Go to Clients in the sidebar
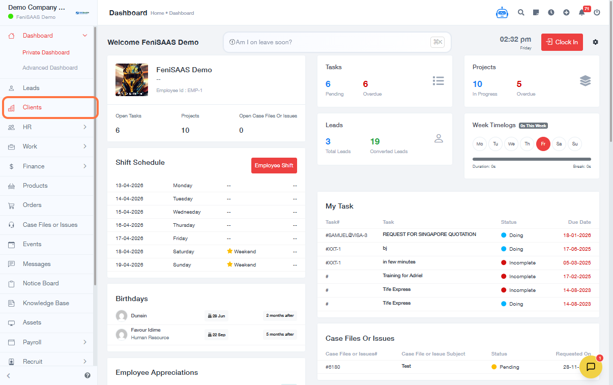613x385 pixels. coord(32,107)
